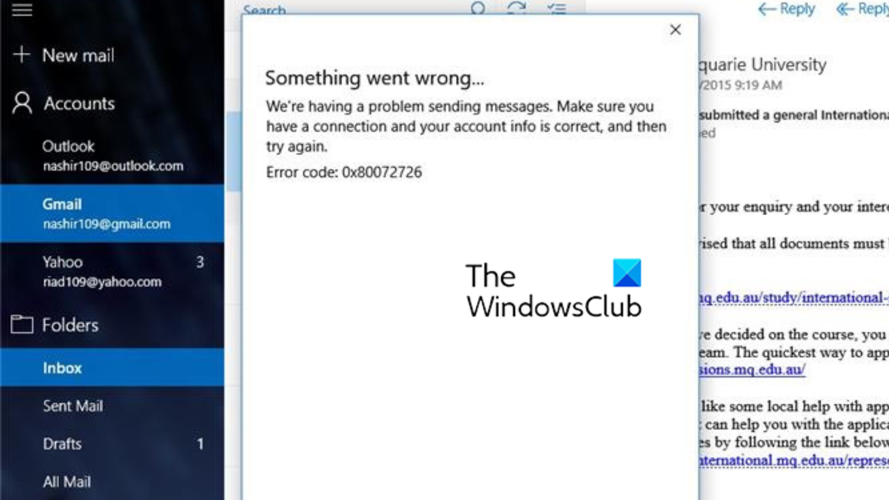Click the hamburger menu icon
889x500 pixels.
(22, 10)
